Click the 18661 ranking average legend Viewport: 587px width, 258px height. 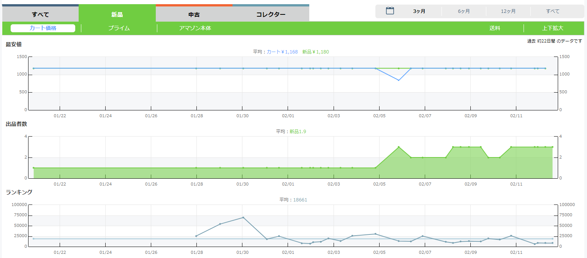tap(300, 200)
